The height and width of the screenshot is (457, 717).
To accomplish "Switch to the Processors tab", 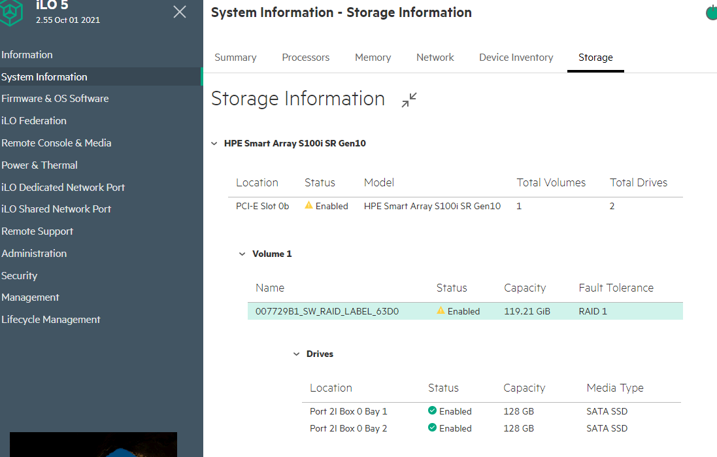I will click(305, 58).
